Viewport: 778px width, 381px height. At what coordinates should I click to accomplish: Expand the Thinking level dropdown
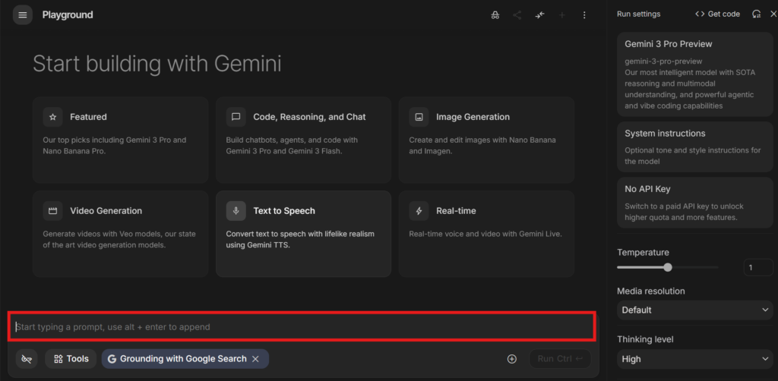(694, 359)
